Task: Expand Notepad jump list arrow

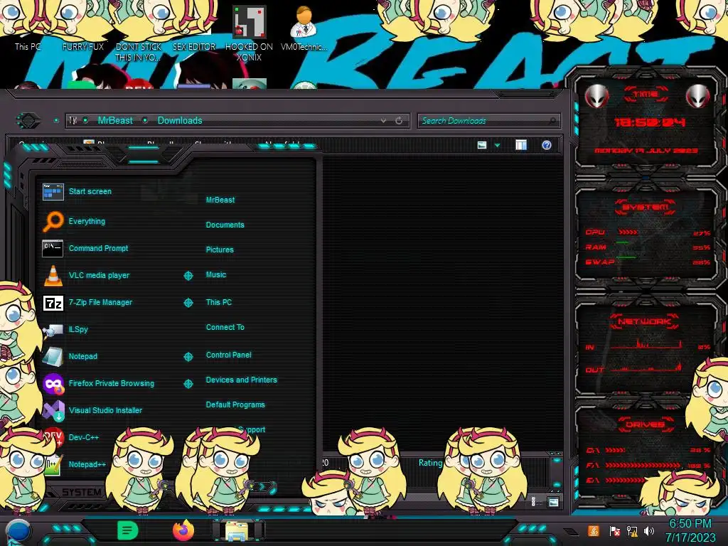Action: (188, 357)
